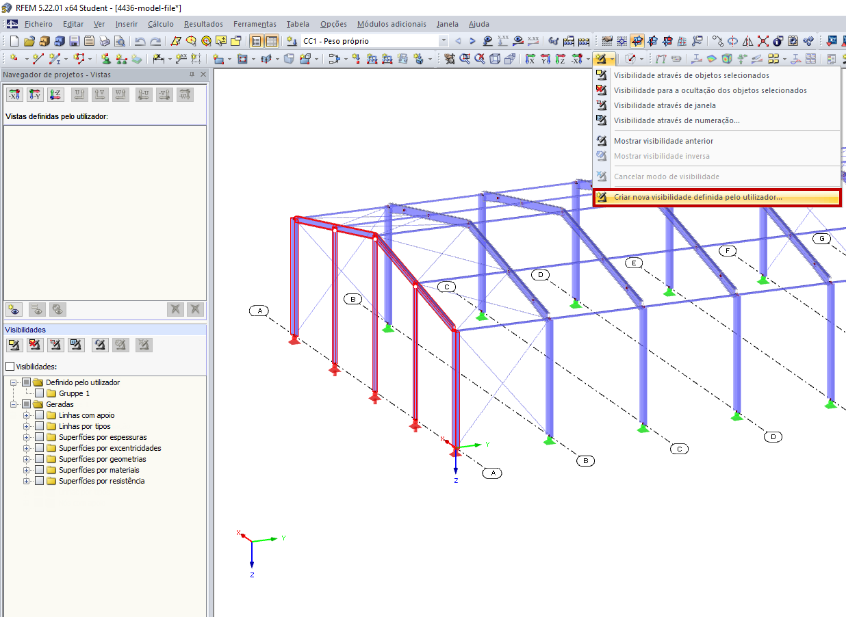
Task: Expand Superfícies por geometrias node
Action: [27, 459]
